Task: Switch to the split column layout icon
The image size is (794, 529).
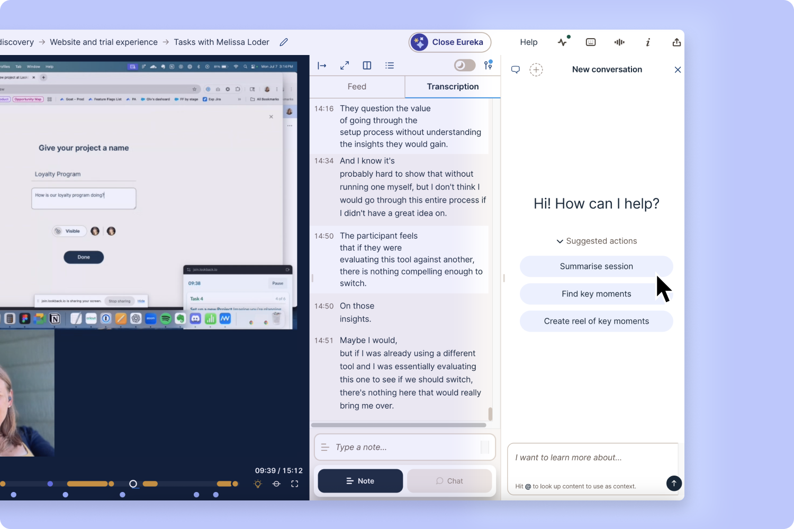Action: pos(367,66)
